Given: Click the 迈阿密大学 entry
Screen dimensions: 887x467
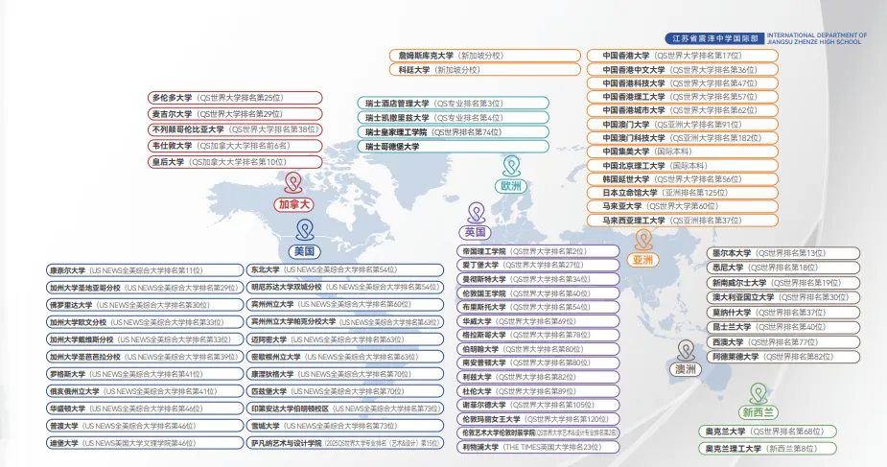Looking at the screenshot, I should (x=345, y=339).
